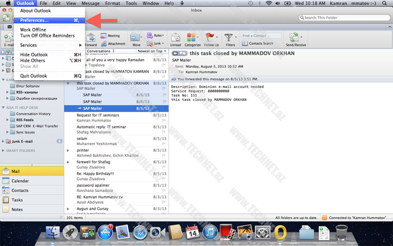Open Preferences from the Outlook menu

(50, 20)
